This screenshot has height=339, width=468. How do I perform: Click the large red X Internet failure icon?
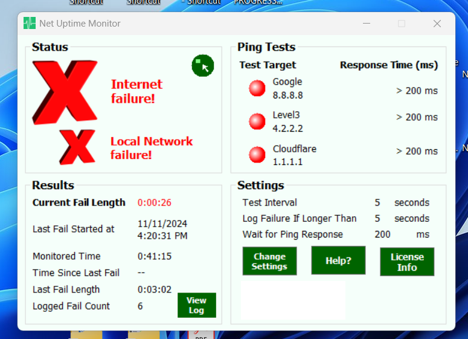[x=65, y=92]
